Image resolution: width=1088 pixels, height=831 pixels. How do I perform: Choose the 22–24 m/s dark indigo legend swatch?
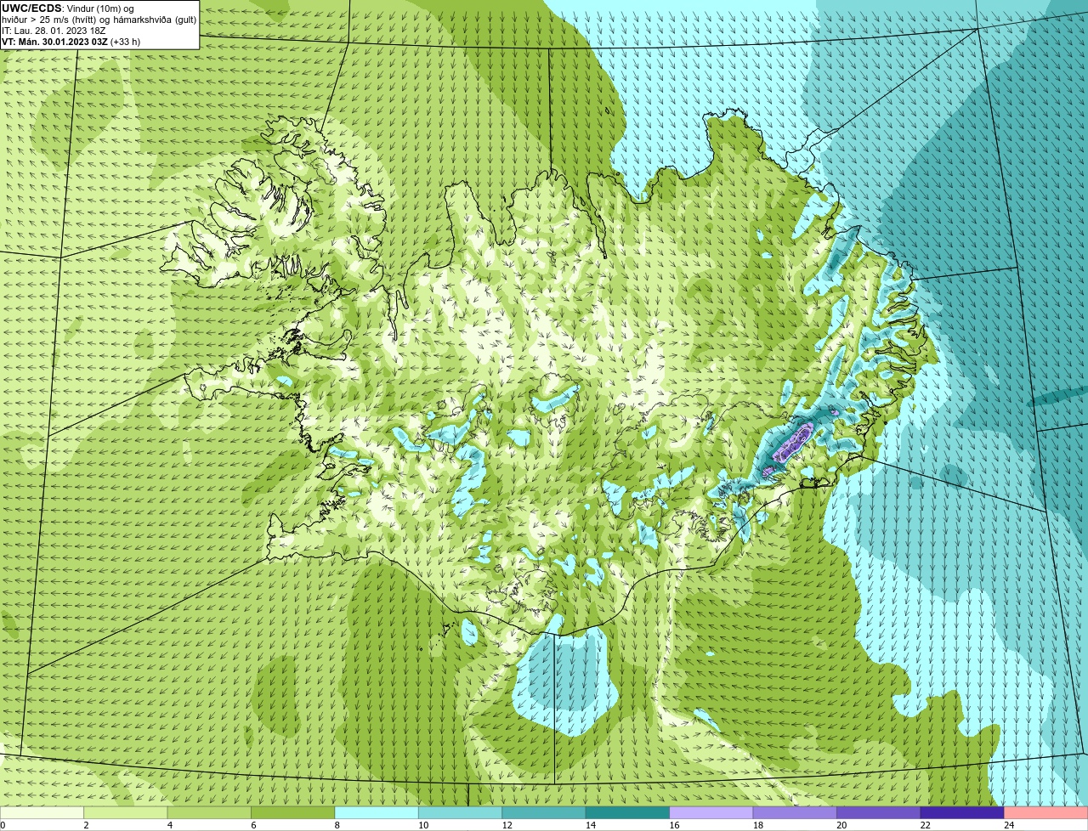click(962, 812)
